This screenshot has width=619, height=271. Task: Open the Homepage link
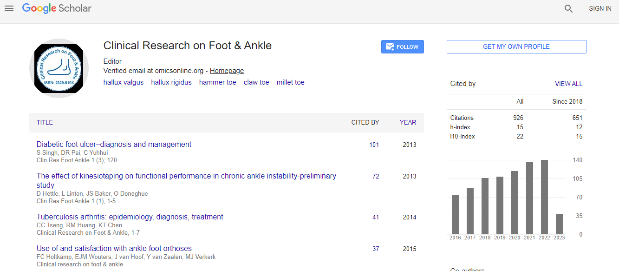(227, 71)
